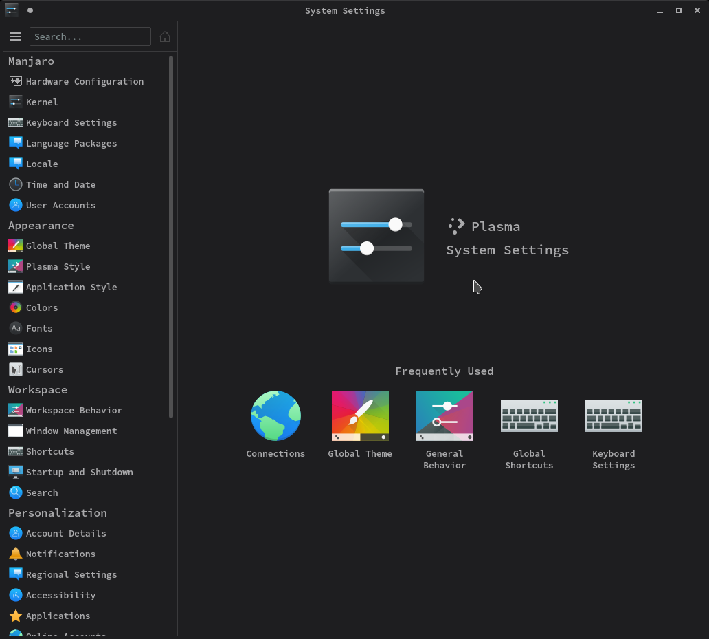Screen dimensions: 709x639
Task: Select the Keyboard Settings sidebar icon
Action: (16, 122)
